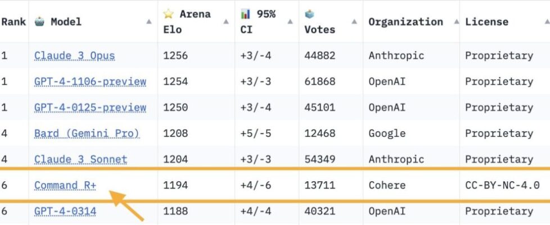Click the License column header
This screenshot has width=550, height=225.
click(x=486, y=22)
